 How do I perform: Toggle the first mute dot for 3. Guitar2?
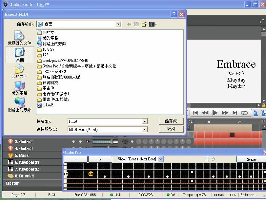click(x=73, y=141)
